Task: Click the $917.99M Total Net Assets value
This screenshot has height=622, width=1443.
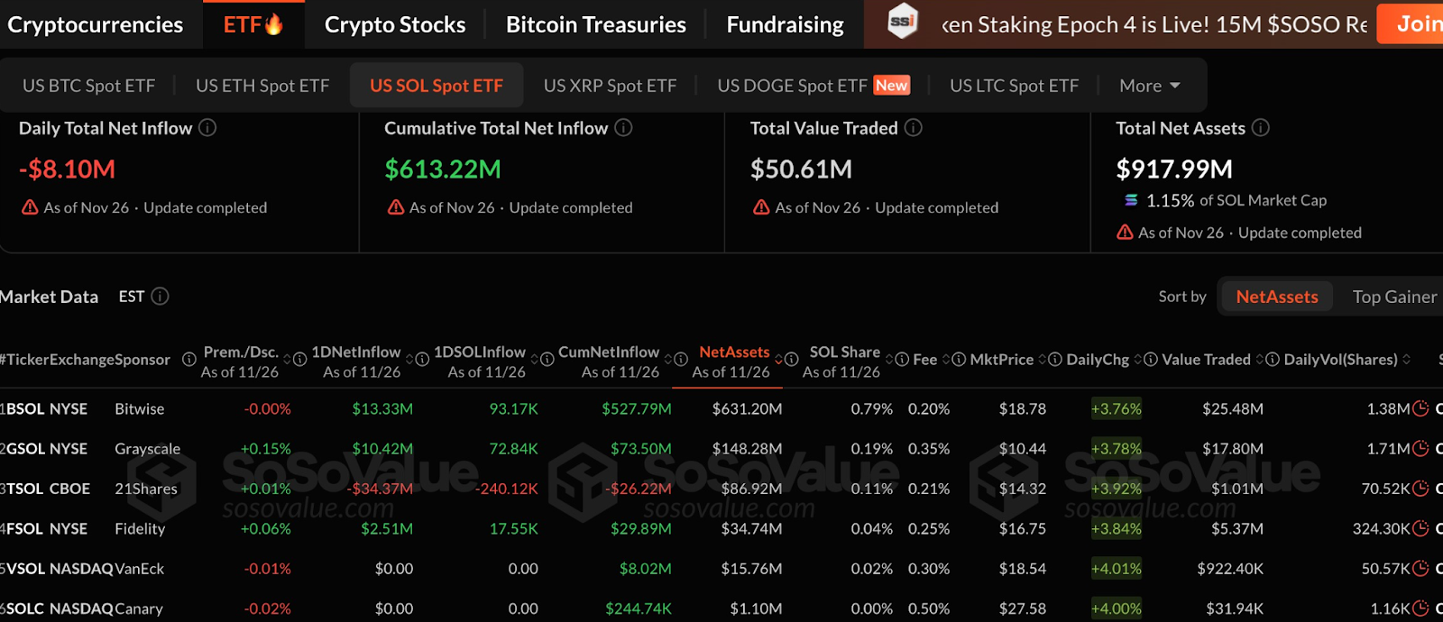Action: (1174, 169)
